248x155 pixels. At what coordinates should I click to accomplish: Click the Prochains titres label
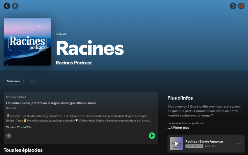pos(16,97)
